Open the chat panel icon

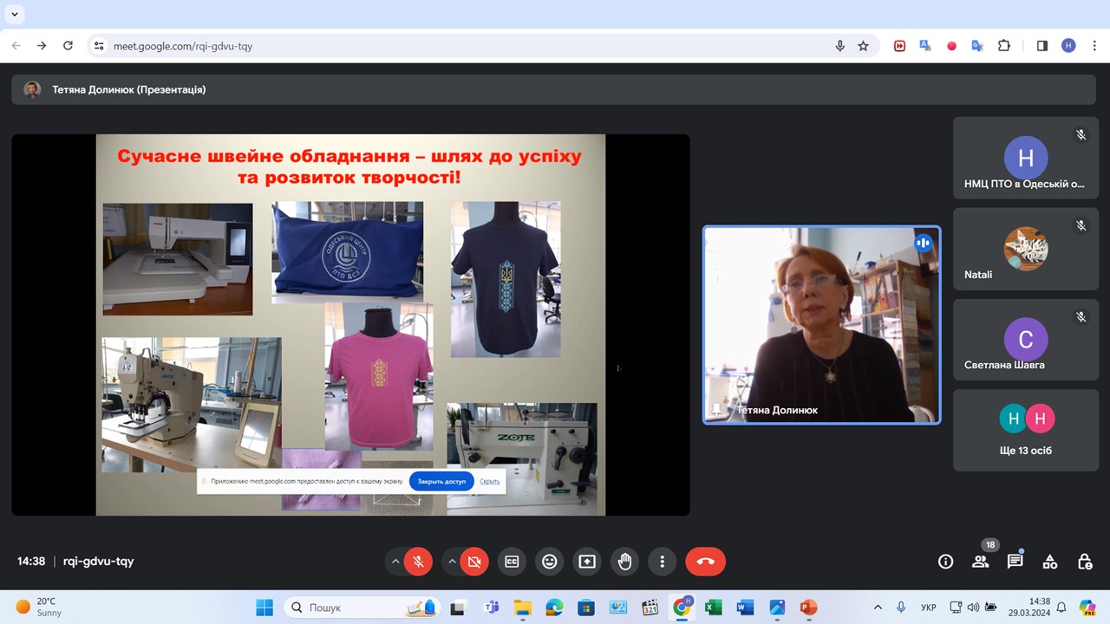pos(1015,562)
